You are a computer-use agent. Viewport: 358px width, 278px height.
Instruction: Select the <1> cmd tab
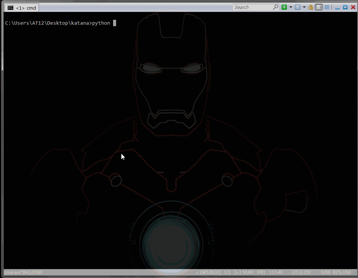tap(22, 8)
